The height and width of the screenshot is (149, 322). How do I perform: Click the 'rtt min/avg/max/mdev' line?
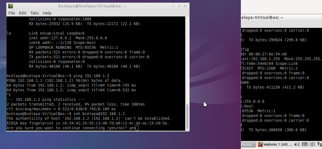coord(61,109)
